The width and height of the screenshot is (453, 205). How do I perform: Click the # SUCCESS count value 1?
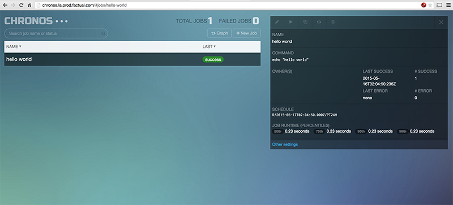click(x=416, y=78)
